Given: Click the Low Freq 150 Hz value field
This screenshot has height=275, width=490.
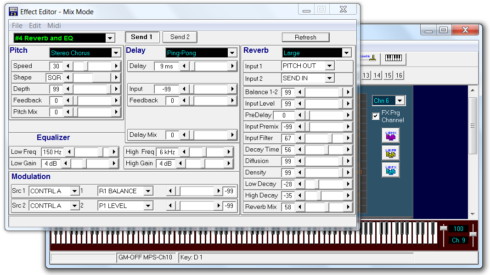Looking at the screenshot, I should tap(52, 152).
